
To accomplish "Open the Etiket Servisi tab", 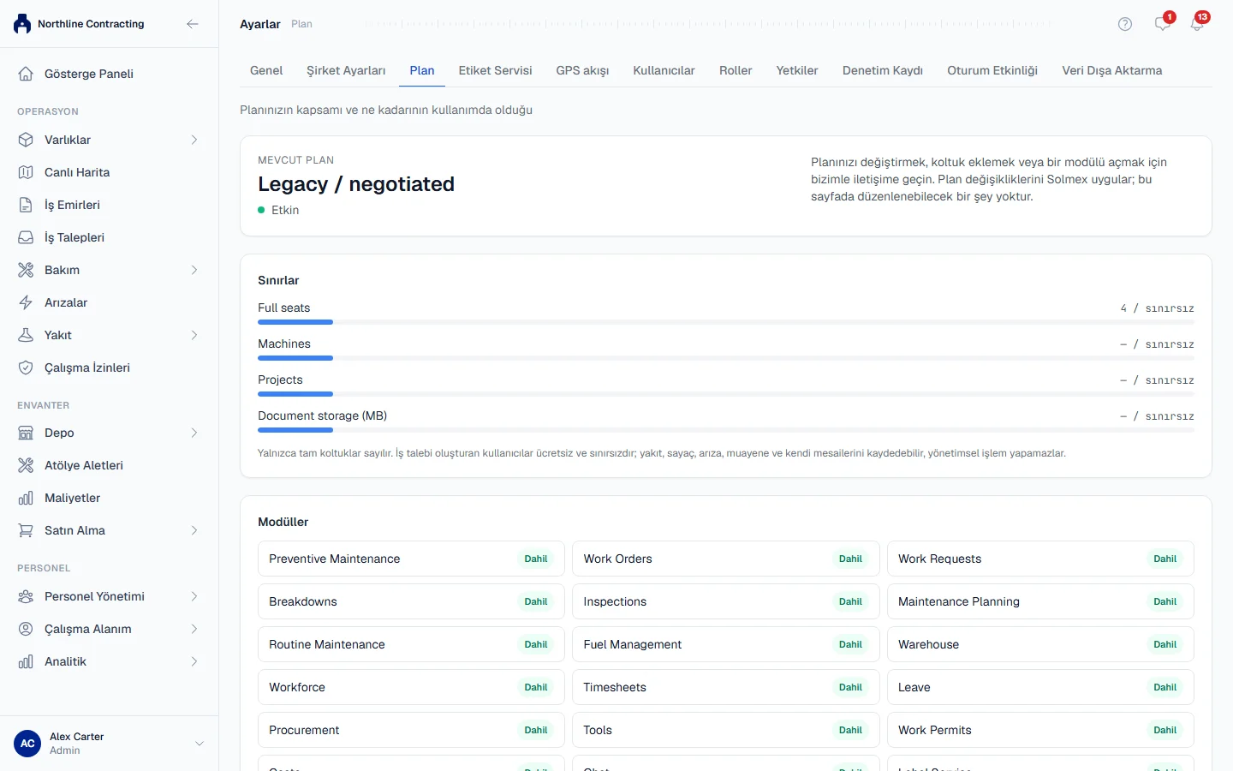I will (x=495, y=70).
